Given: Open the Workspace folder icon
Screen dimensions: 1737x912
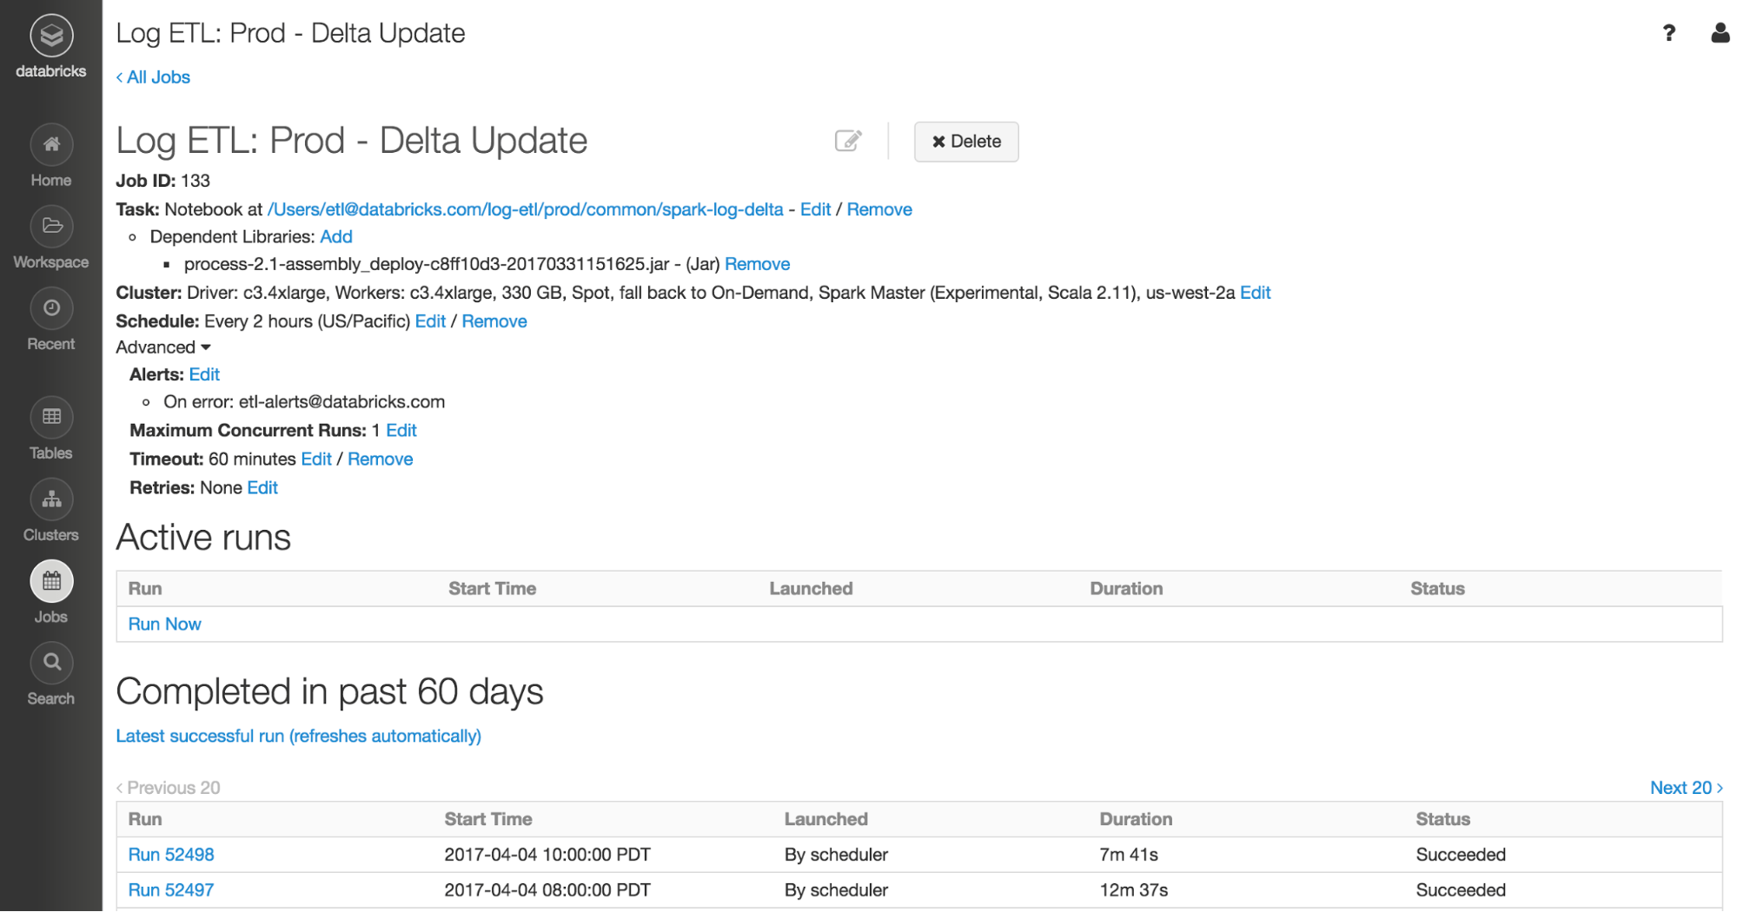Looking at the screenshot, I should click(x=51, y=227).
